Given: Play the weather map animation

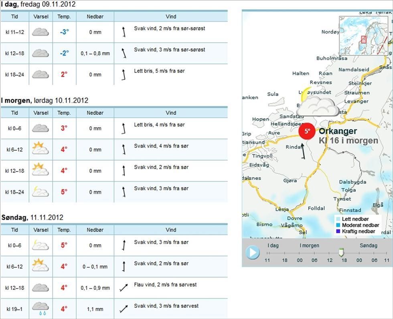Looking at the screenshot, I should tap(252, 252).
